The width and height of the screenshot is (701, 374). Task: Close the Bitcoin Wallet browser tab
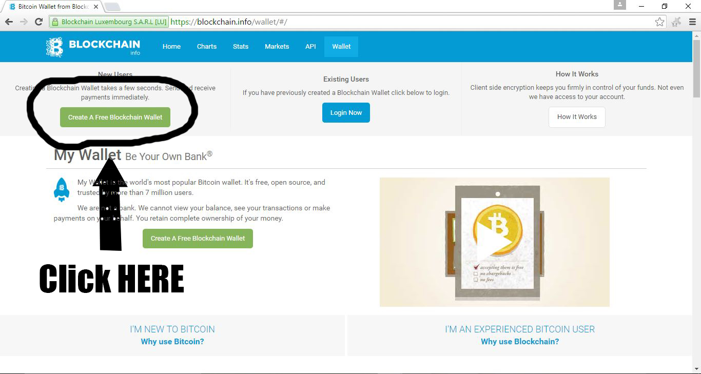tap(96, 7)
